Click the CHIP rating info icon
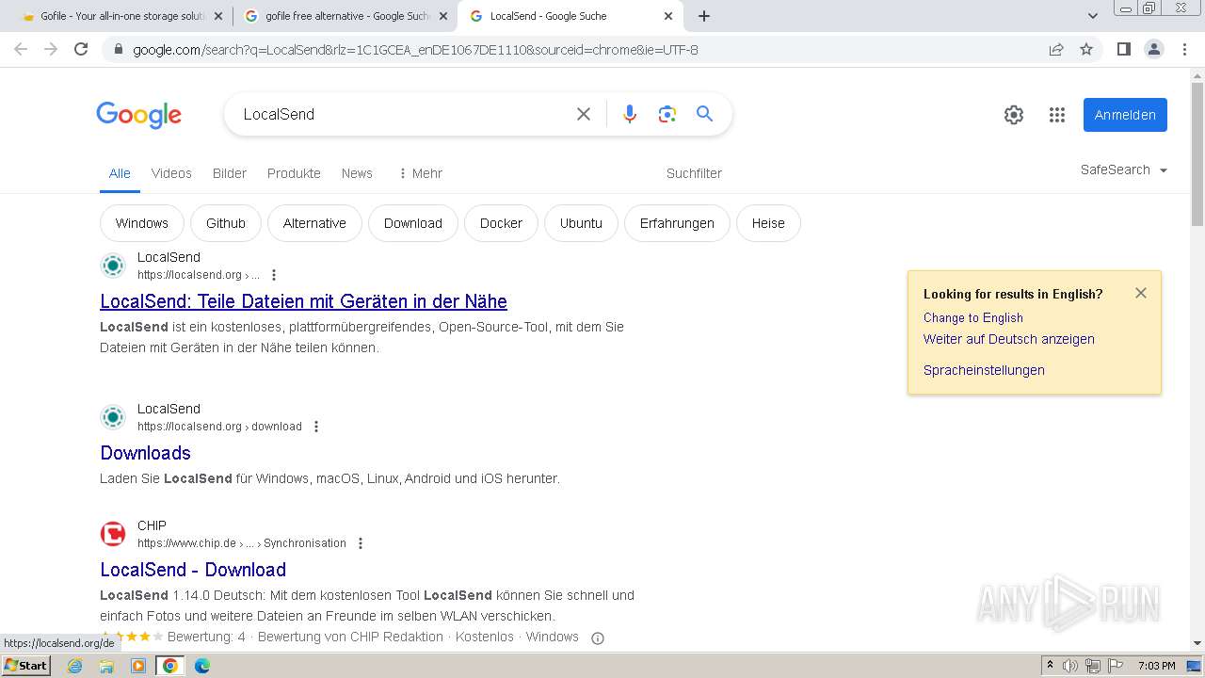Viewport: 1205px width, 678px height. pyautogui.click(x=597, y=638)
